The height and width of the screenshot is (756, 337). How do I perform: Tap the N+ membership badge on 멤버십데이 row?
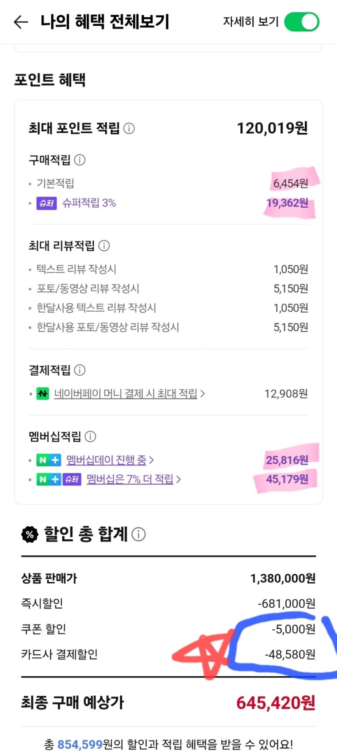(49, 460)
